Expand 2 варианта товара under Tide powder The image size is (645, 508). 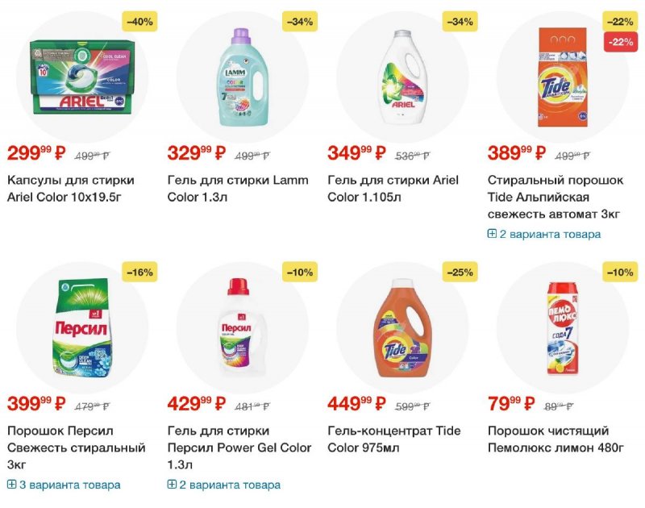pyautogui.click(x=543, y=234)
